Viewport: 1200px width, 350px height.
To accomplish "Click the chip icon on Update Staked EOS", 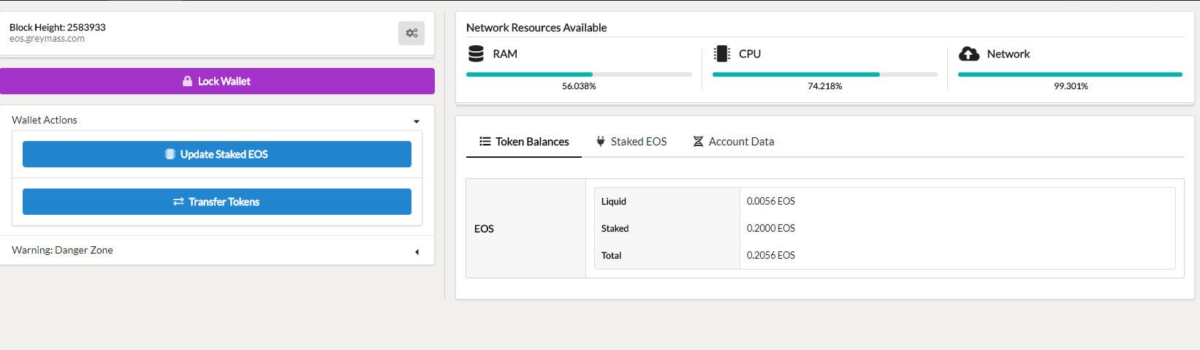I will tap(170, 154).
